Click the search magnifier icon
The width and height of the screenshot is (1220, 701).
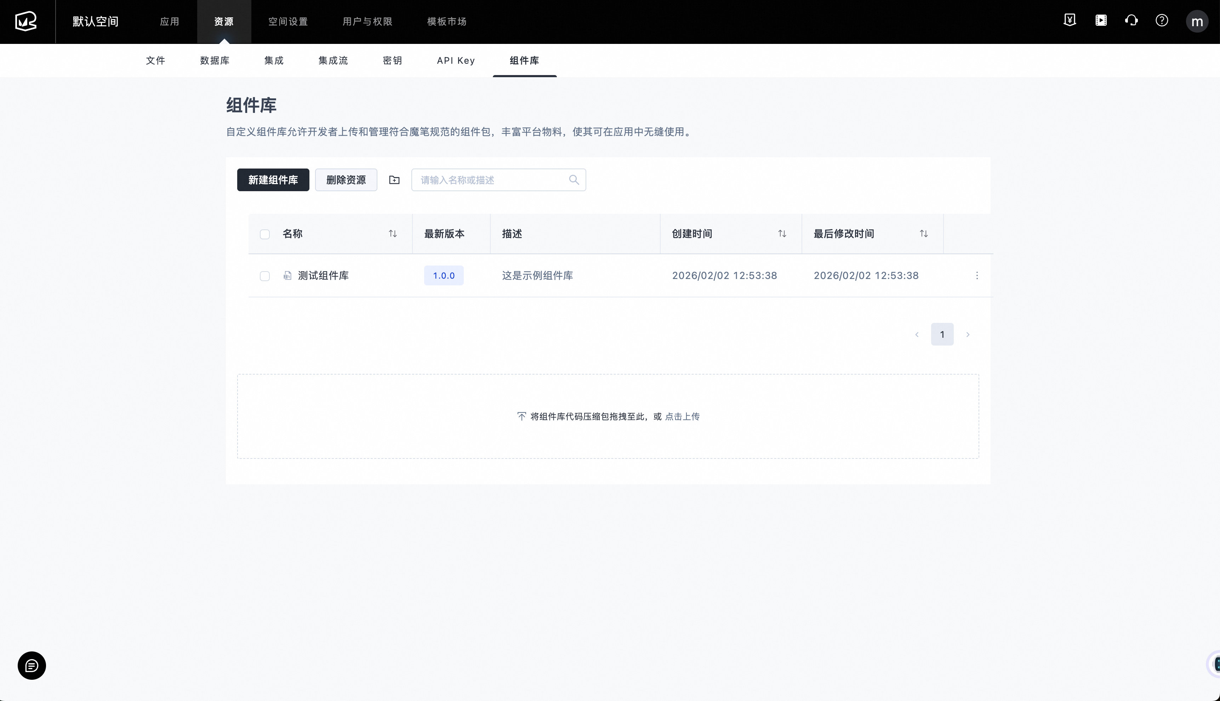[x=574, y=179]
